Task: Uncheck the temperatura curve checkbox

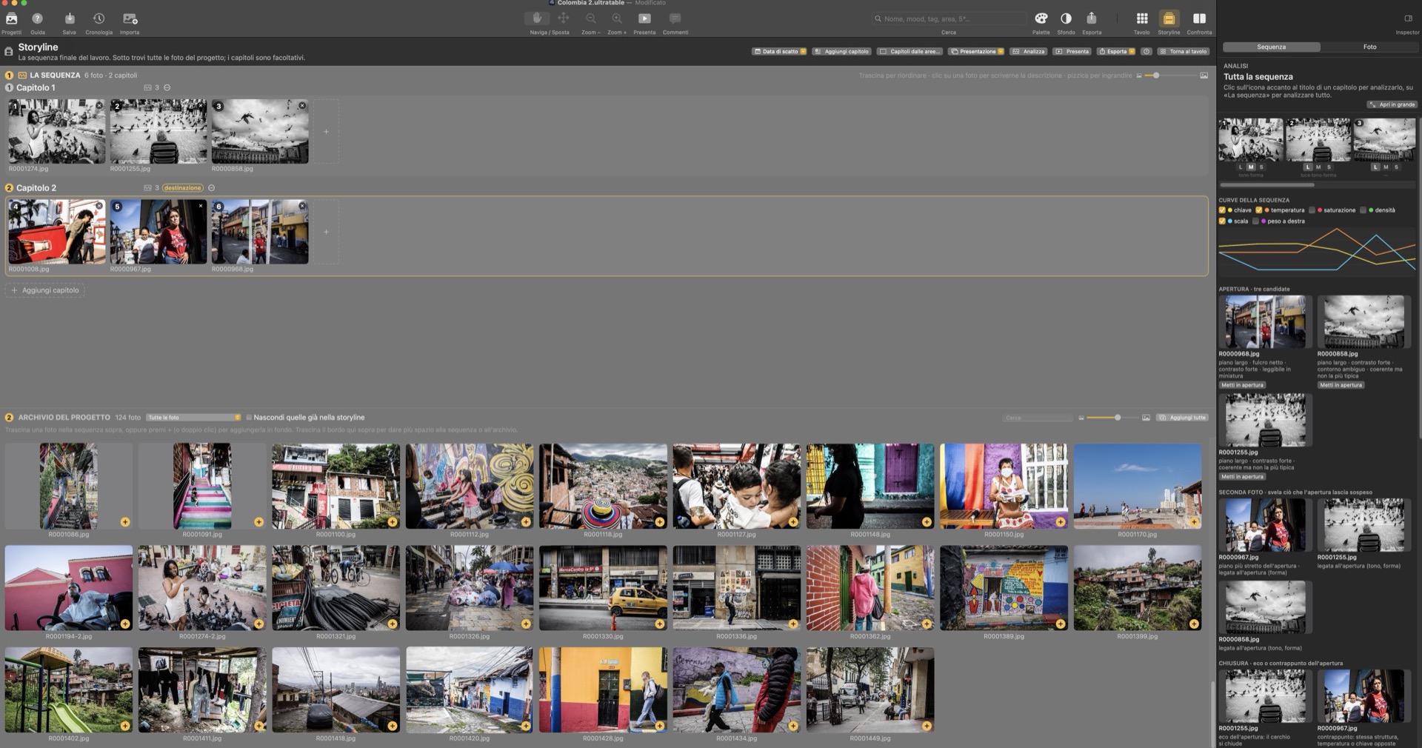Action: [1258, 210]
